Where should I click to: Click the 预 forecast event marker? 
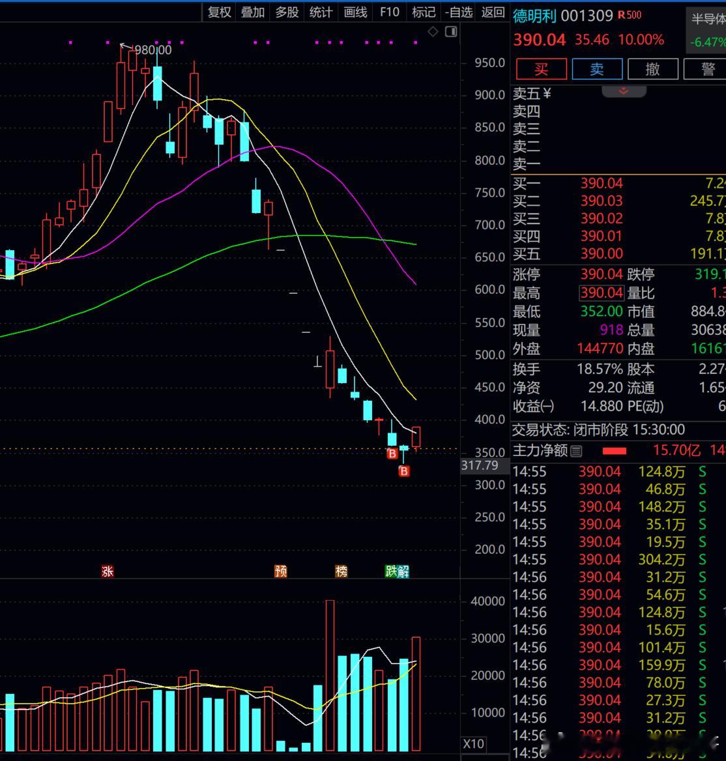pos(280,571)
